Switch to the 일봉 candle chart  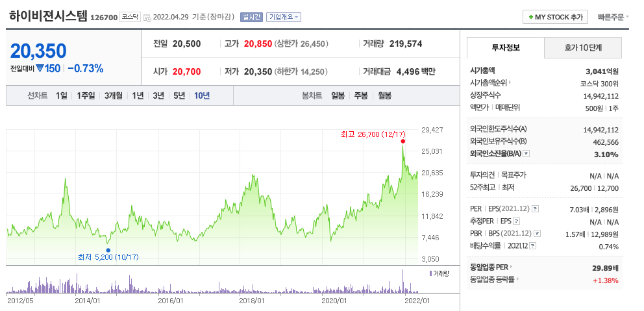(338, 96)
